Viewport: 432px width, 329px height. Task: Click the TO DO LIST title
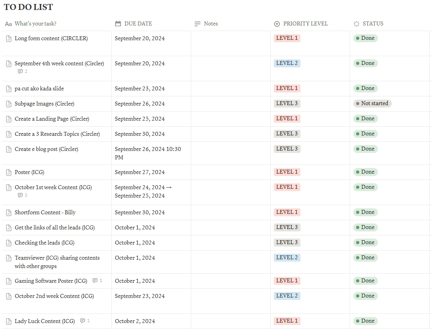tap(28, 7)
